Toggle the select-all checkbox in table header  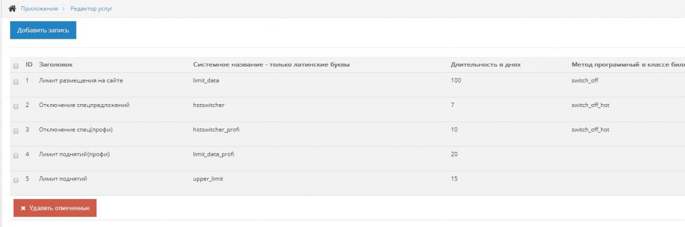[x=16, y=67]
